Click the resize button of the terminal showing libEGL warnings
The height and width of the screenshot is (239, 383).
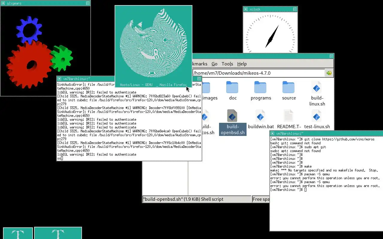coord(199,79)
